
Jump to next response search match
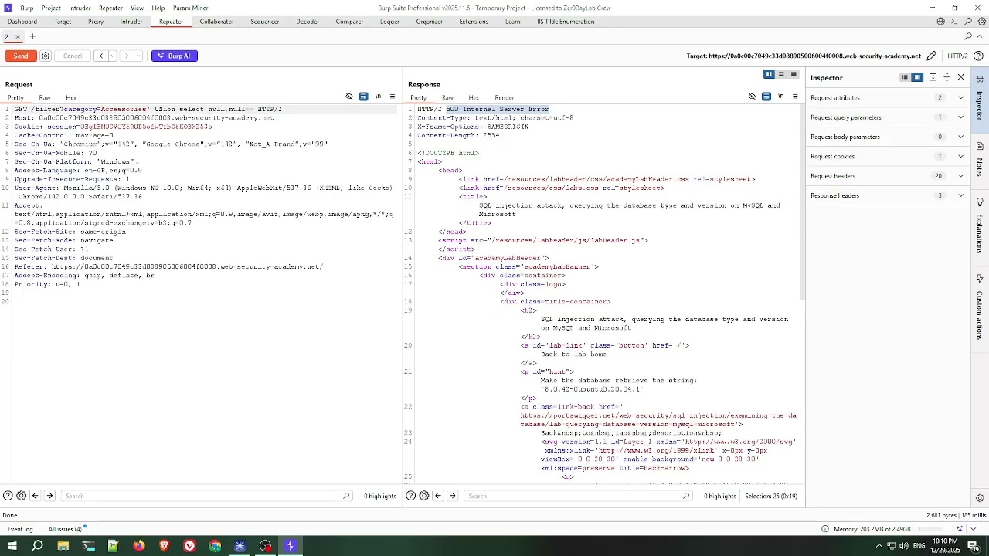(452, 496)
